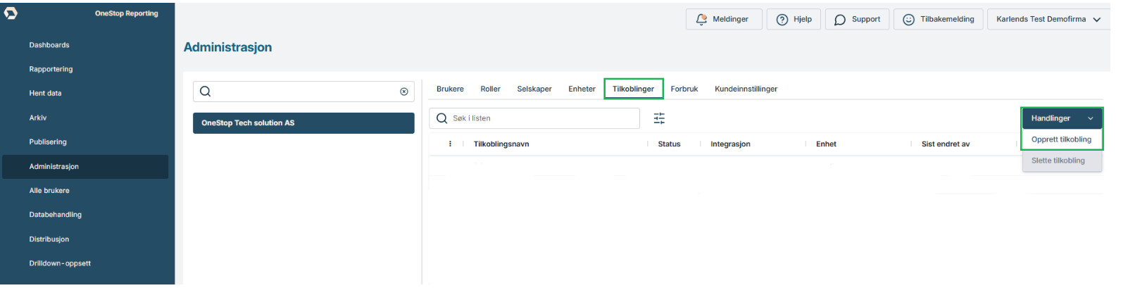
Task: Open Databehandling in the sidebar
Action: coord(56,215)
